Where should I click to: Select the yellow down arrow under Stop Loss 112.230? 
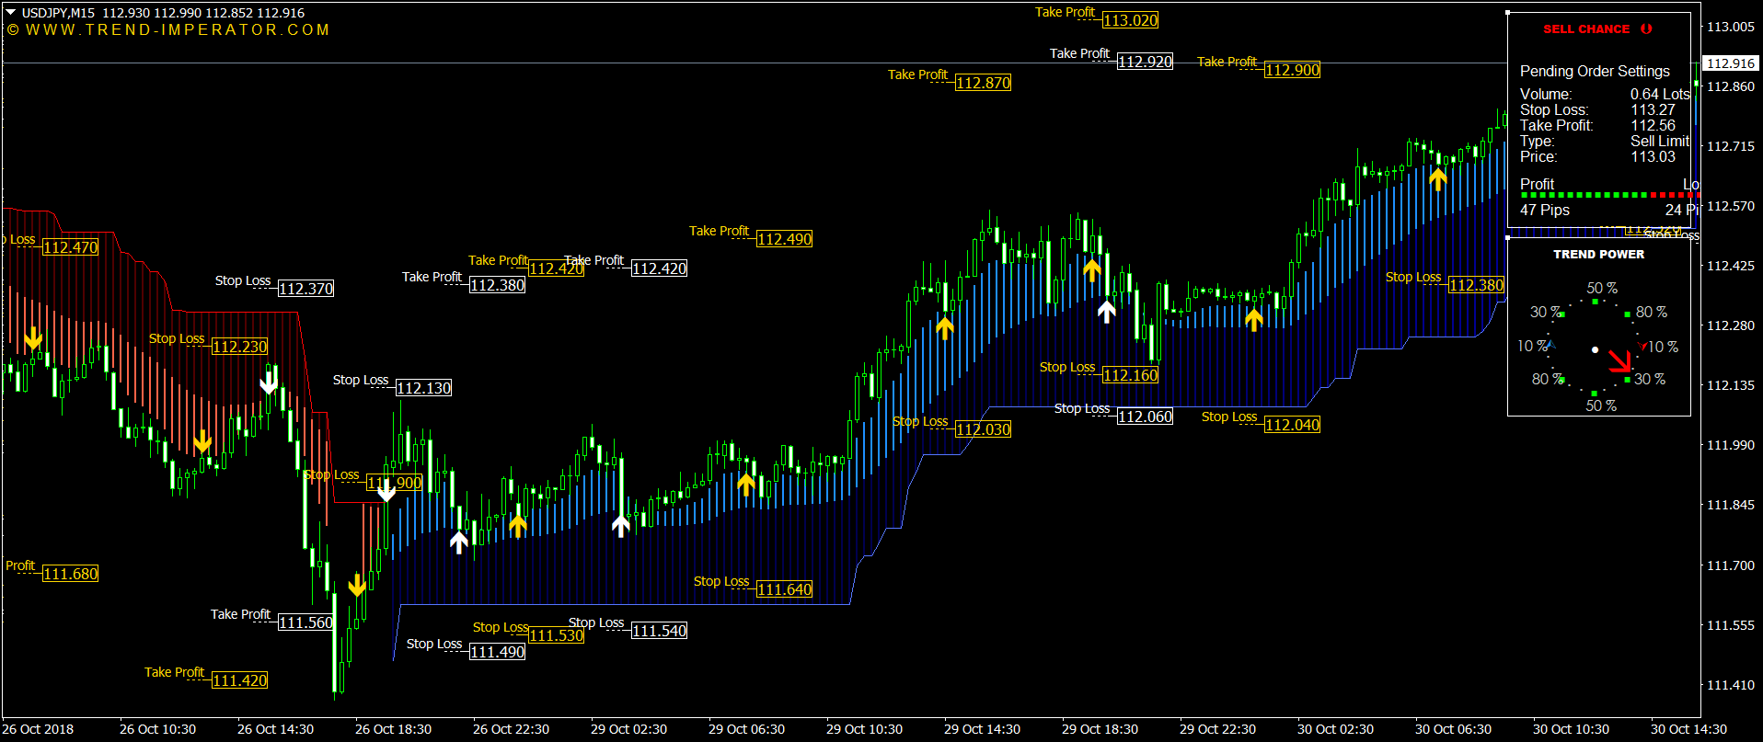coord(202,442)
